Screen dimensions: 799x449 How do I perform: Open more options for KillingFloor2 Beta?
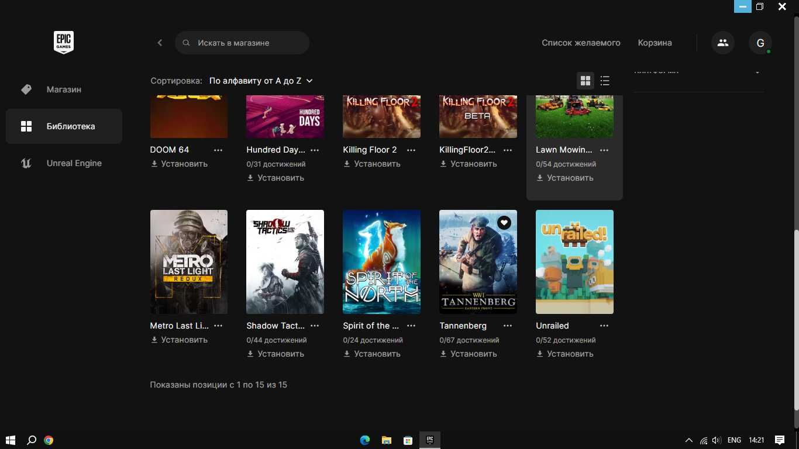pos(508,150)
